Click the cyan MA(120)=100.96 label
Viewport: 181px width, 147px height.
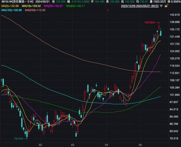coord(12,10)
